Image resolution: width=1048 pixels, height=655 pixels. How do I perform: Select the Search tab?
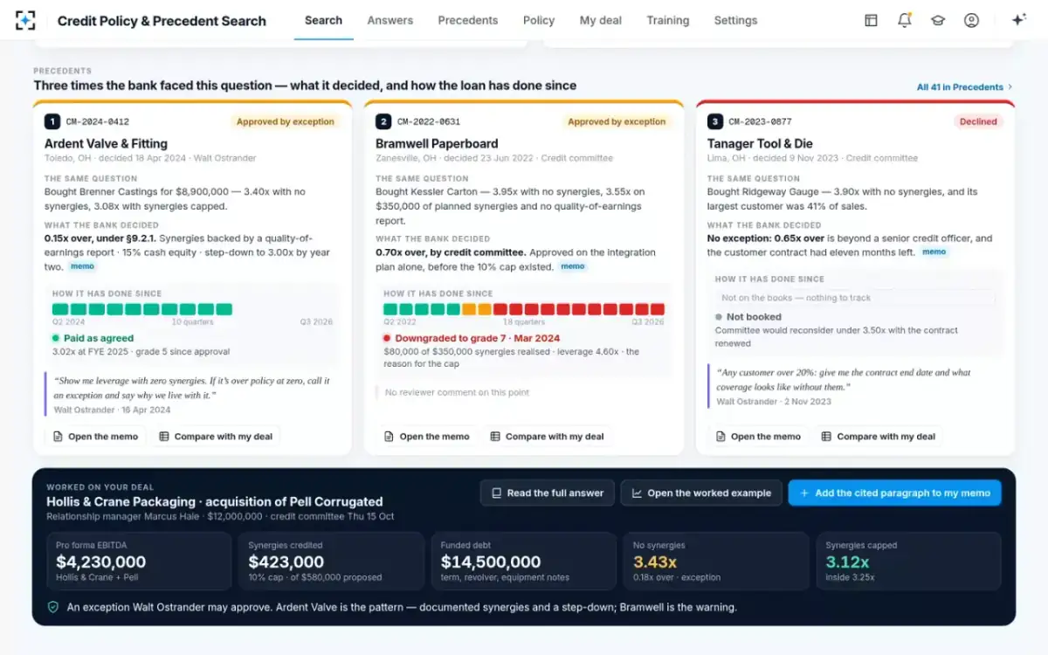pyautogui.click(x=324, y=20)
